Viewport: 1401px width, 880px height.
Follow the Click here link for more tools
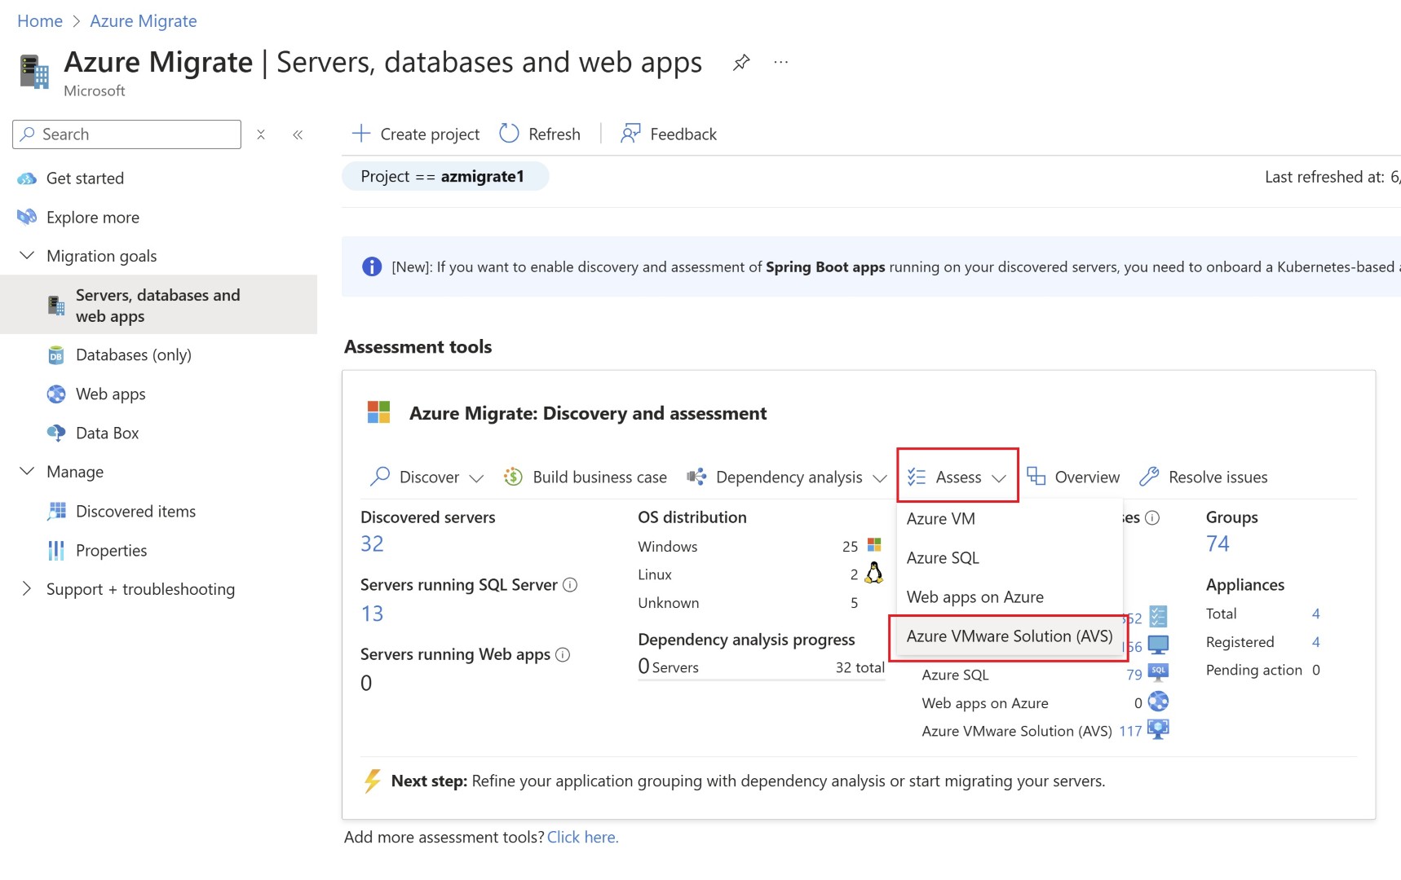click(x=583, y=837)
